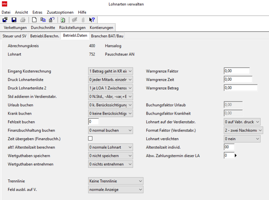The width and height of the screenshot is (269, 200).
Task: Select the Betriebl.Daten tab
Action: 75,36
